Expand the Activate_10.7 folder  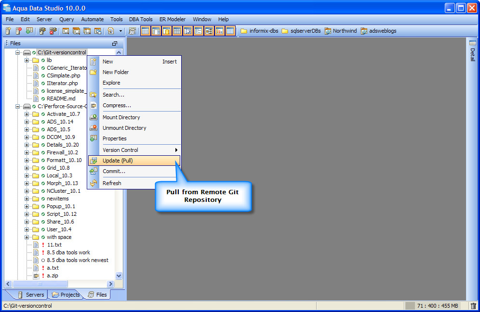[27, 114]
